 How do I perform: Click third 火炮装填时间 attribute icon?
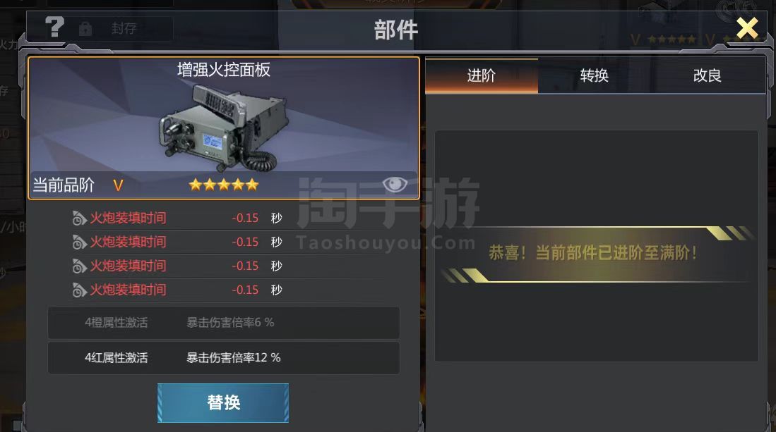pos(79,266)
